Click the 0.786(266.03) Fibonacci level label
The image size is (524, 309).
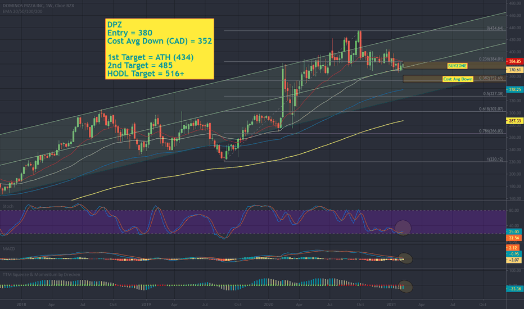491,131
